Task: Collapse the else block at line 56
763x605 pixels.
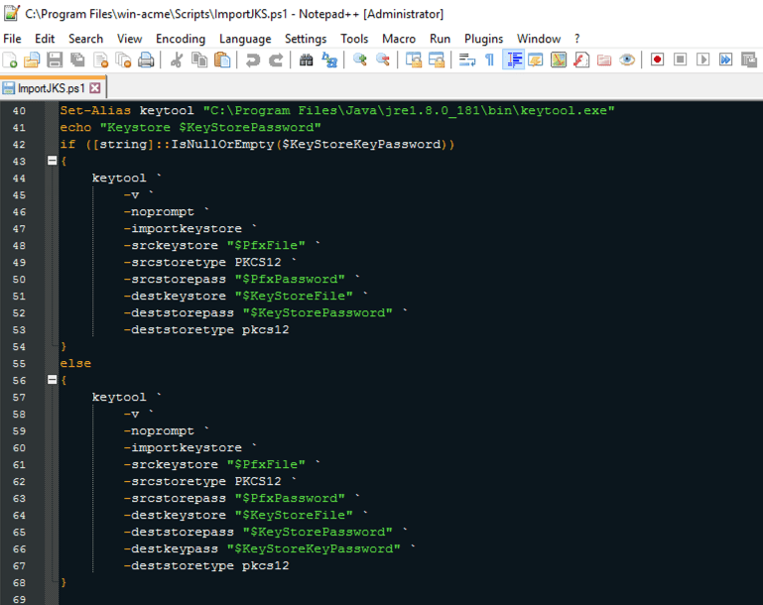Action: 52,379
